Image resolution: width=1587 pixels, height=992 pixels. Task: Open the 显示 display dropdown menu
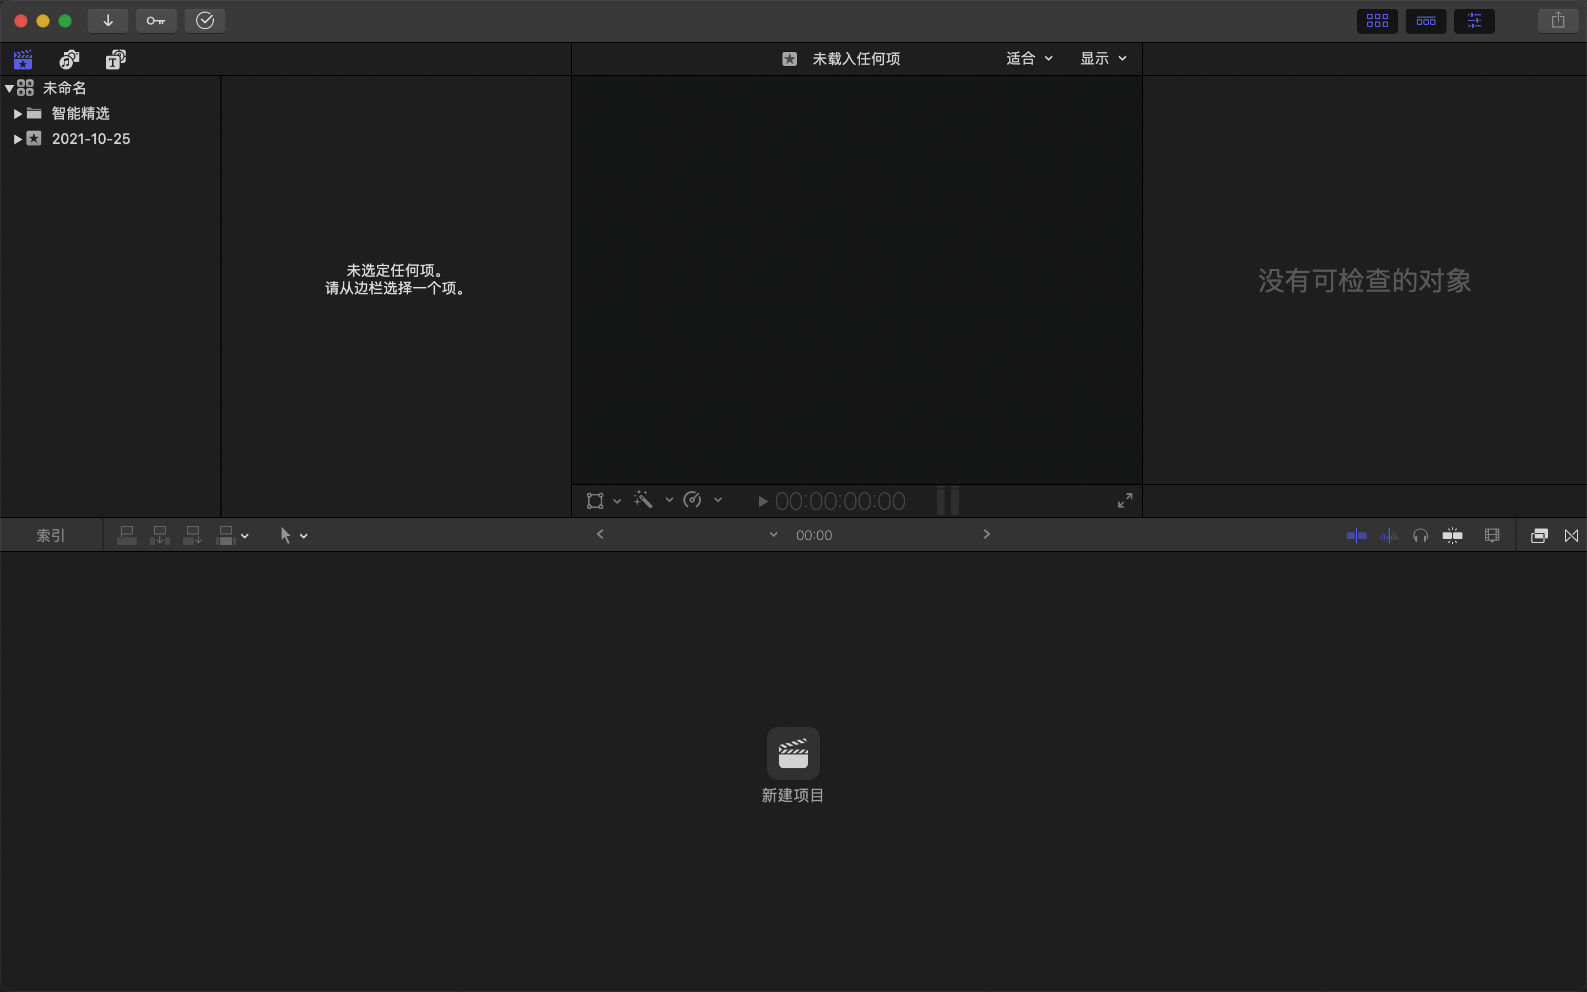(x=1099, y=58)
